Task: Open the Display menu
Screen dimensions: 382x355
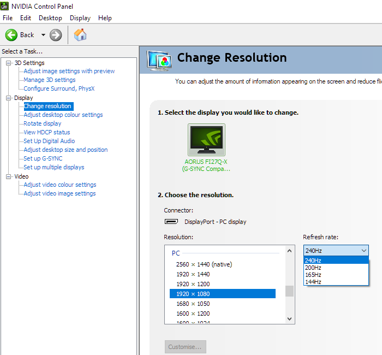Action: coord(80,18)
